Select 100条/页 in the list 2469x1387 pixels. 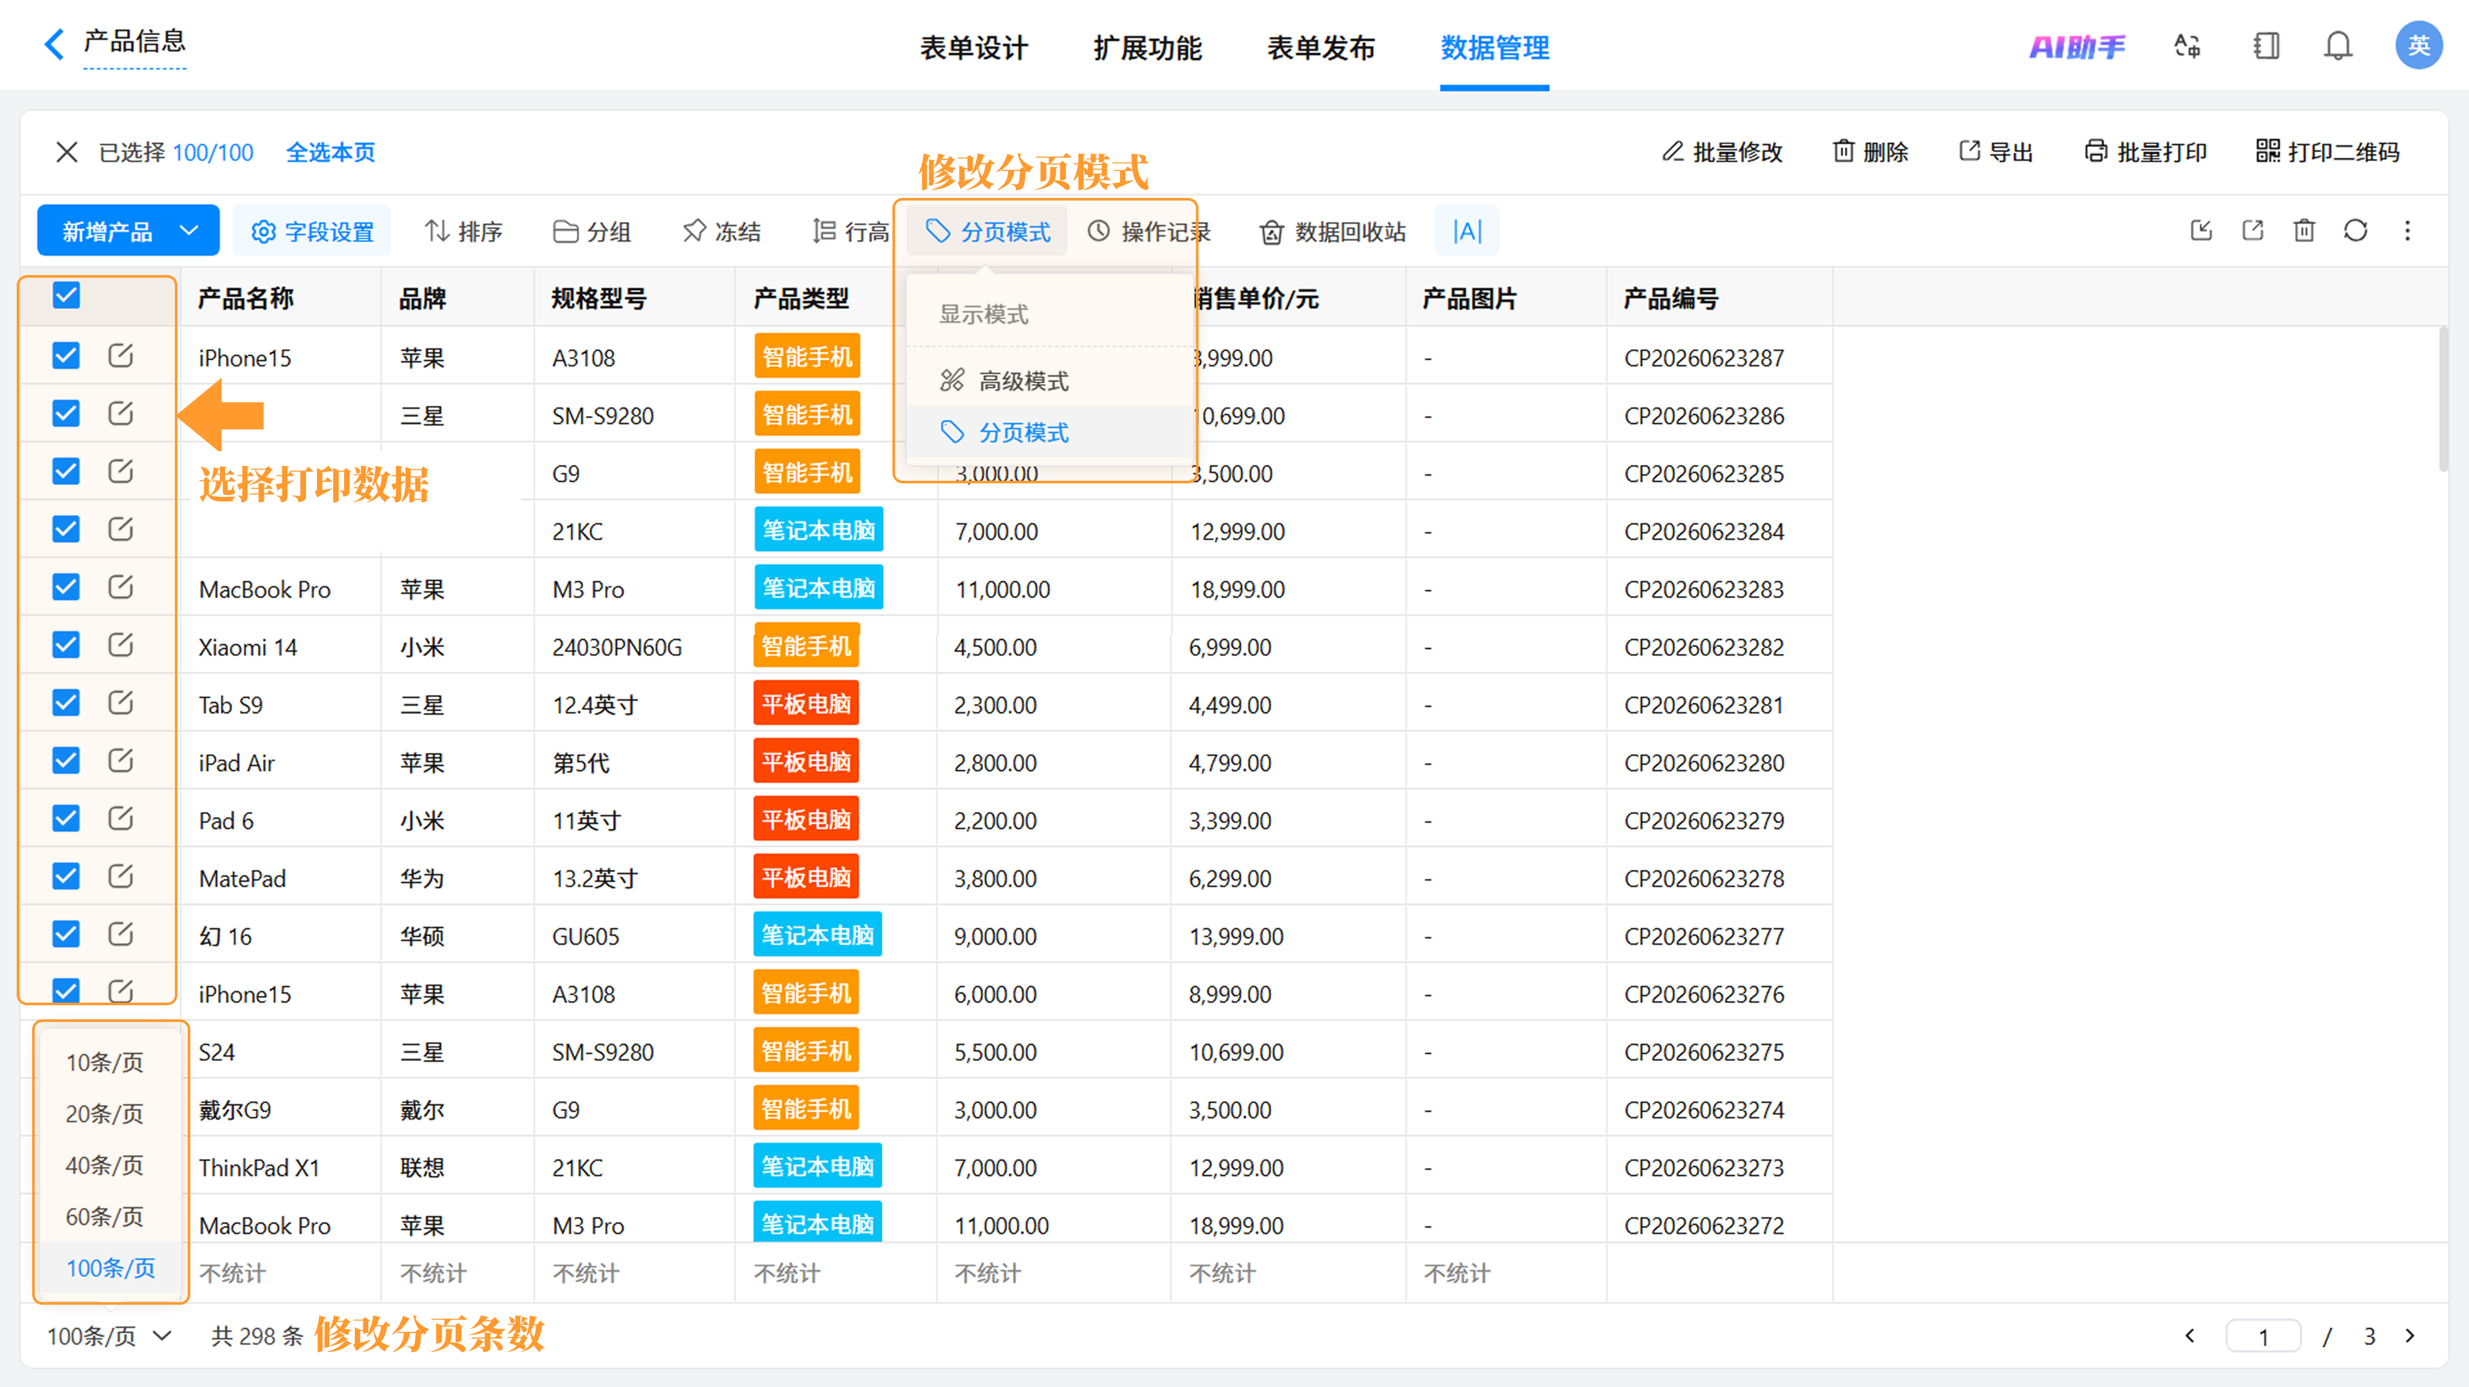pyautogui.click(x=110, y=1267)
